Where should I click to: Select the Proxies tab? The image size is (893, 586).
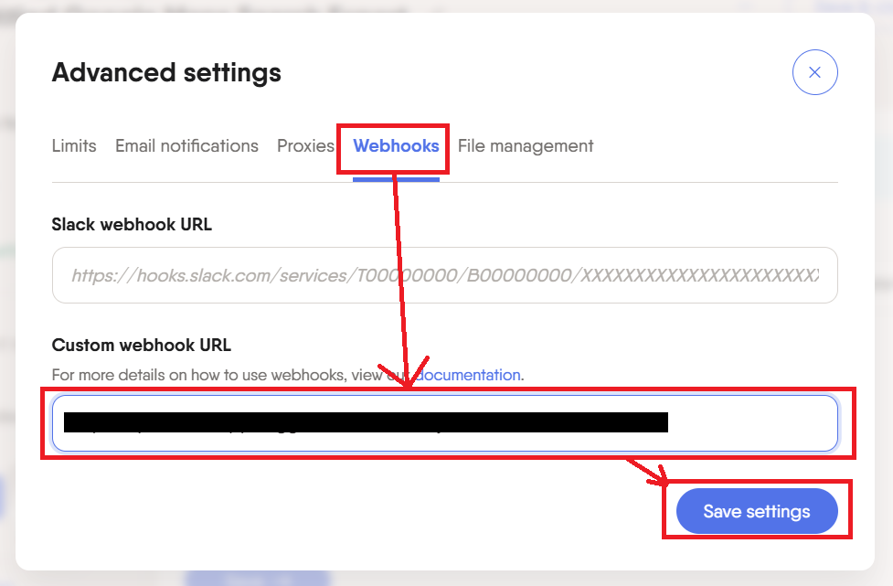[305, 146]
